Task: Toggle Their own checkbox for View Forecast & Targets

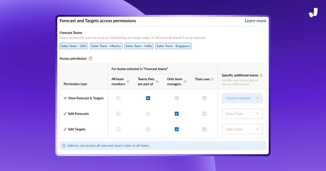Action: (204, 98)
